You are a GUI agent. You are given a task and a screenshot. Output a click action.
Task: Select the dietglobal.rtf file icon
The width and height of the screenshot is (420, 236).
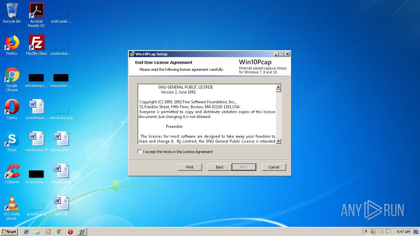coord(61,174)
